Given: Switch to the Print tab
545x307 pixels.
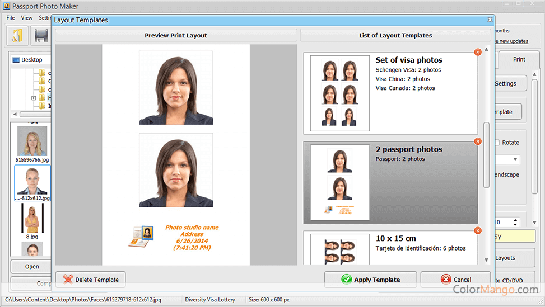Looking at the screenshot, I should (519, 59).
